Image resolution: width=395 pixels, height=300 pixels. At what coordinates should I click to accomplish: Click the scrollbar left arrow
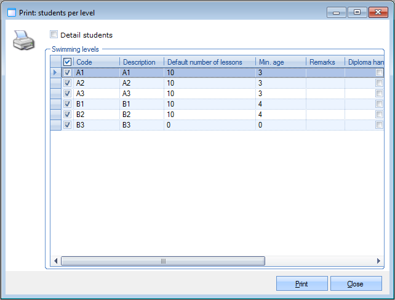[x=56, y=261]
